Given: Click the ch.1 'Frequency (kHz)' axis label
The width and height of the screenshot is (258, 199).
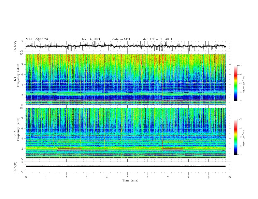Looking at the screenshot, I should click(18, 76).
